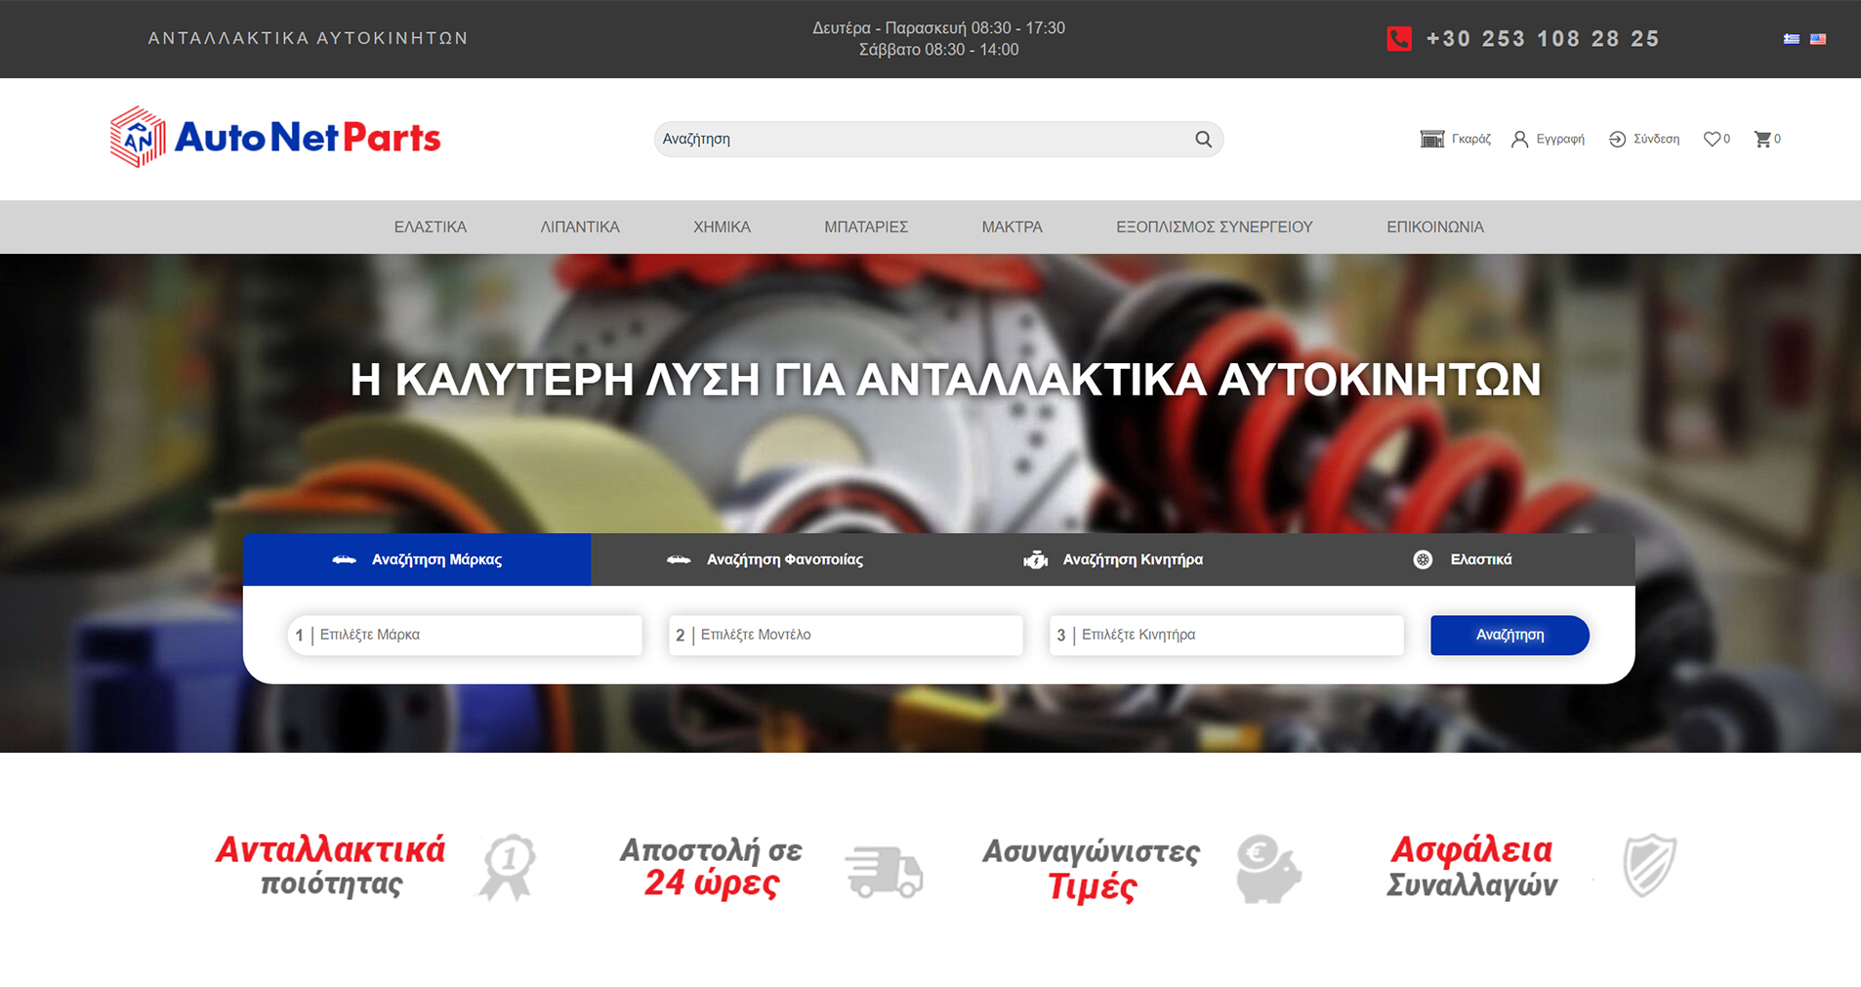Focus the top Αναζήτηση search field
Screen dimensions: 1861x987
tap(918, 140)
